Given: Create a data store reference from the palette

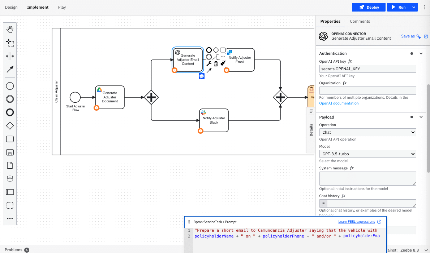Looking at the screenshot, I should [10, 179].
